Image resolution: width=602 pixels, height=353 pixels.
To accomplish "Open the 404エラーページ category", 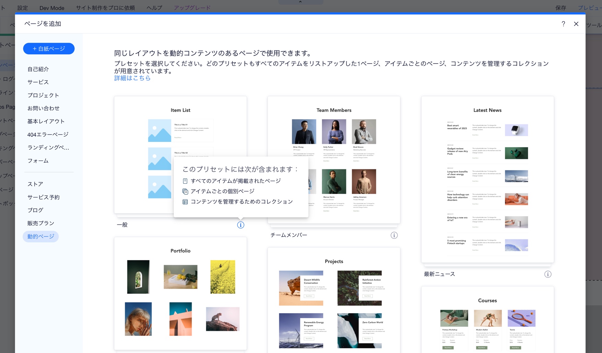I will click(x=48, y=134).
